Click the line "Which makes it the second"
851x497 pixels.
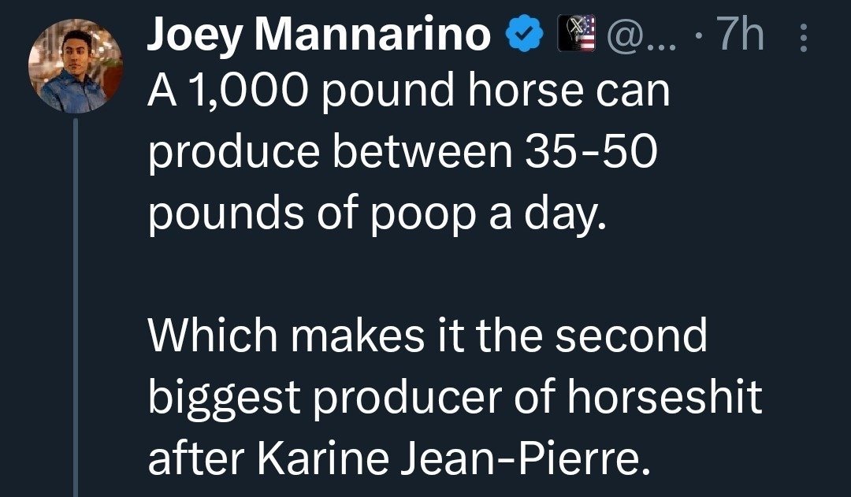click(x=428, y=335)
